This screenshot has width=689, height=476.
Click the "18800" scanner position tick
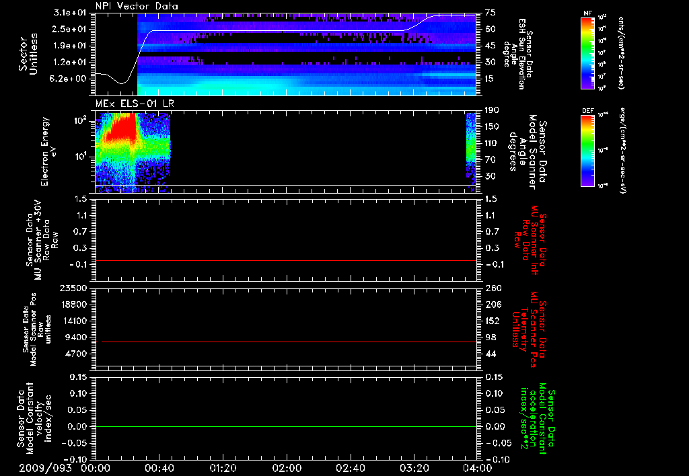(73, 305)
